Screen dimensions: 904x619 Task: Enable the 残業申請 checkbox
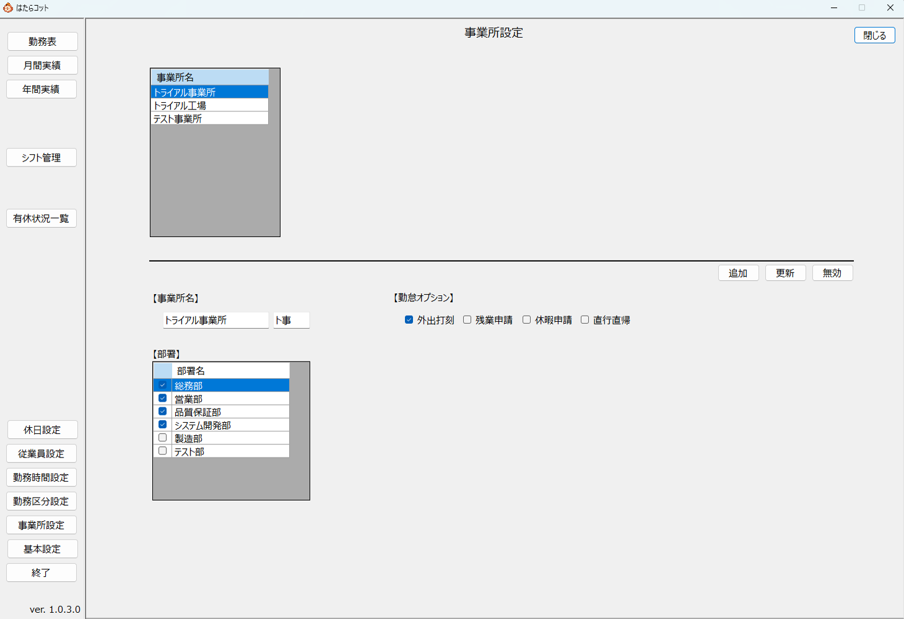tap(467, 320)
